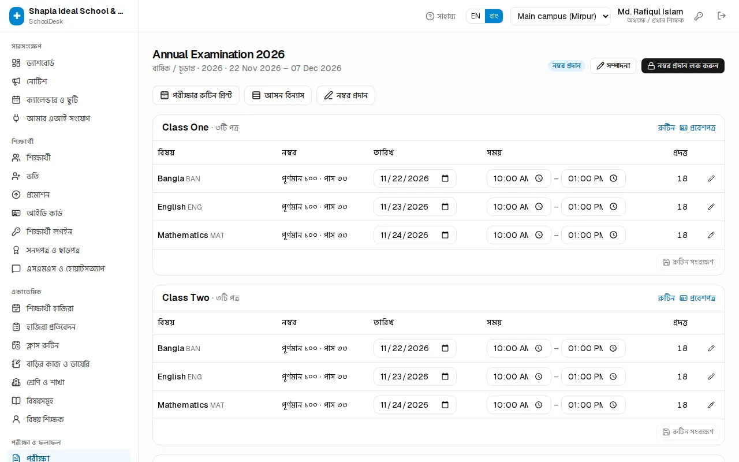Edit the Class One Bangla row pencil icon
The height and width of the screenshot is (462, 739).
(x=711, y=178)
